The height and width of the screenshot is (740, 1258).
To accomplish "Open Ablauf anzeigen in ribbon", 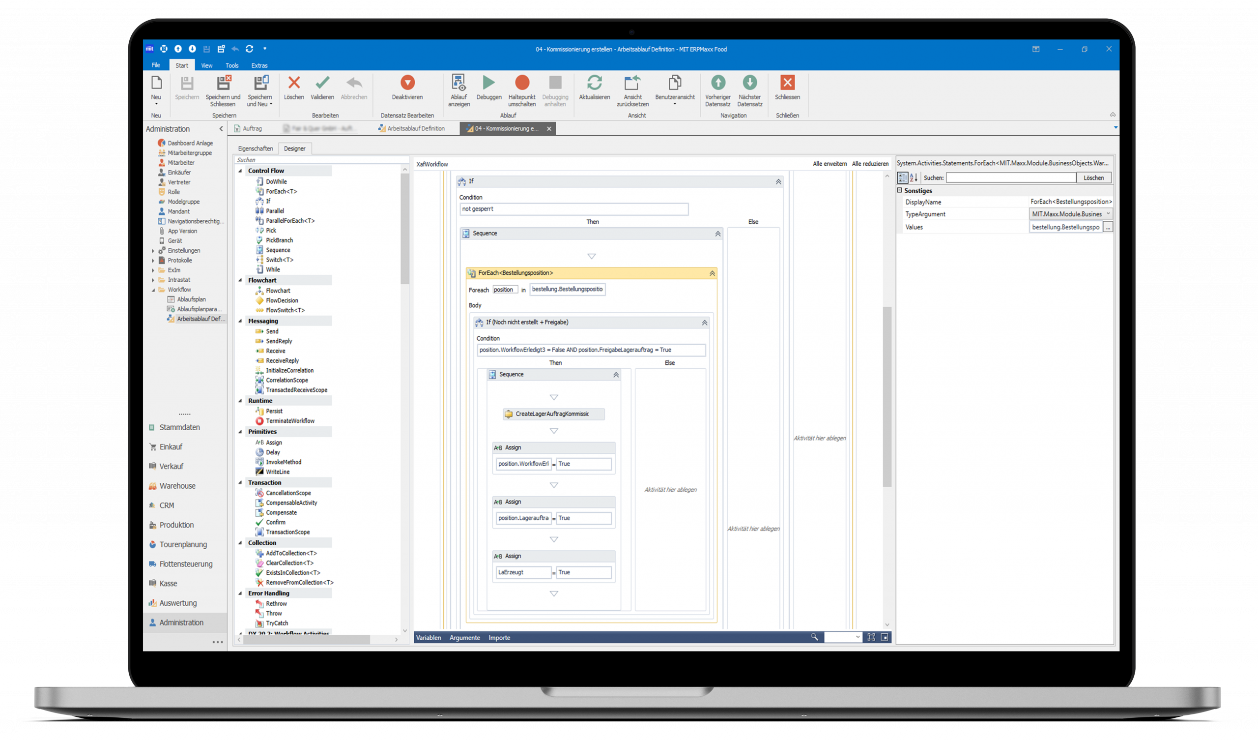I will click(458, 83).
